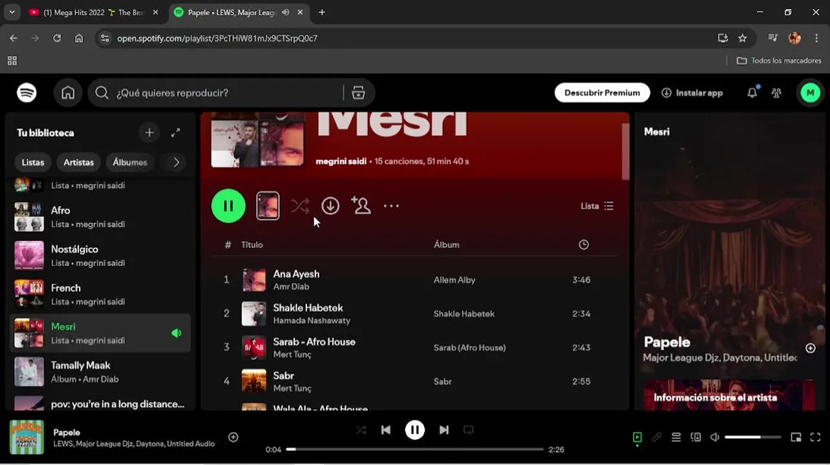Image resolution: width=830 pixels, height=465 pixels.
Task: Create new playlist with plus icon
Action: [149, 132]
